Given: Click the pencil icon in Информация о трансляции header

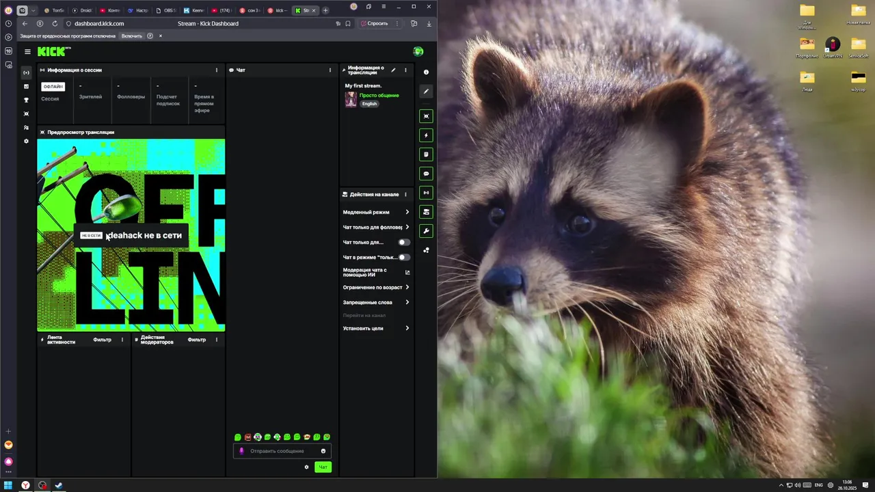Looking at the screenshot, I should point(393,70).
